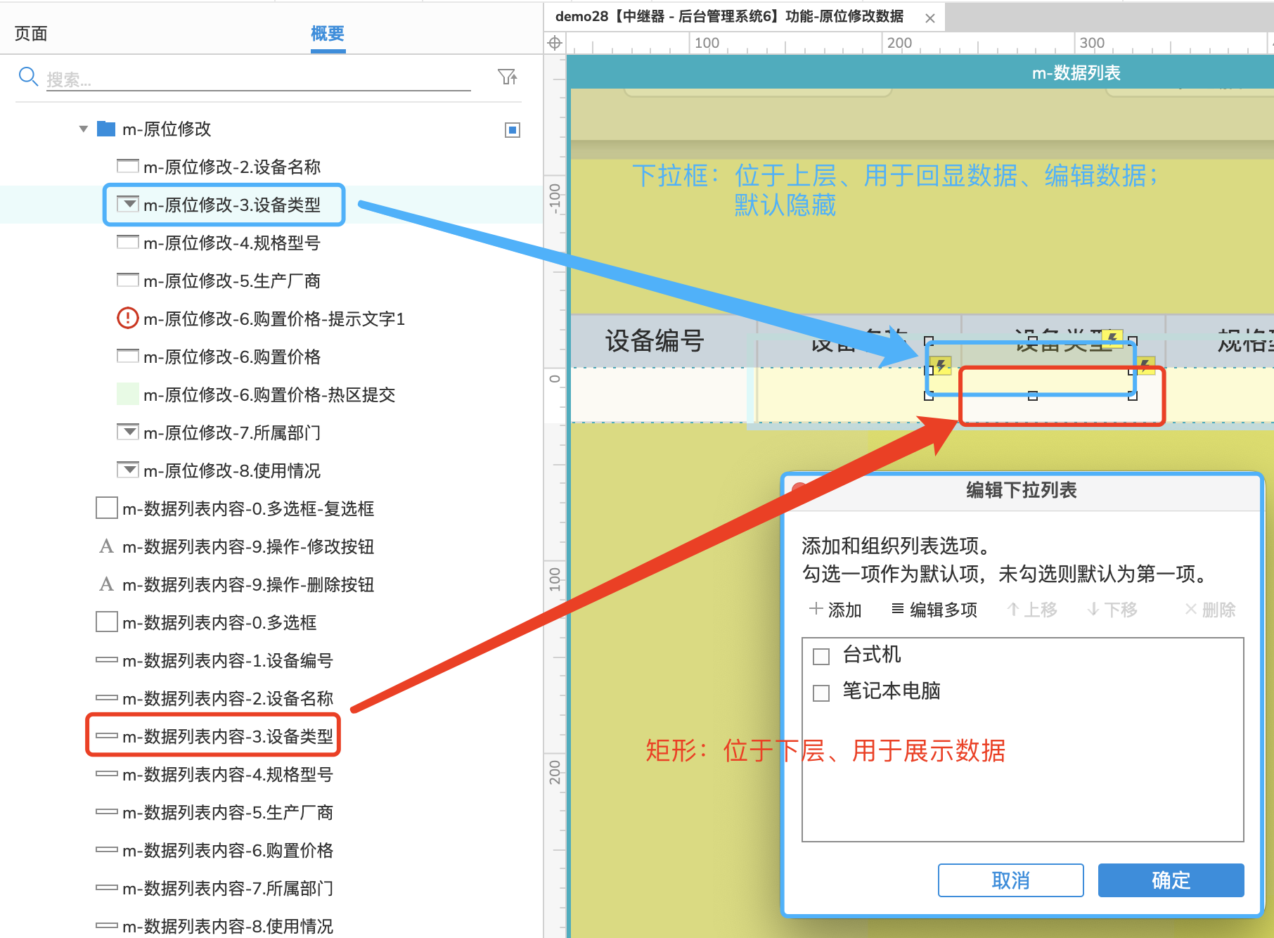Click the canvas ruler origin crosshair icon

[x=555, y=43]
